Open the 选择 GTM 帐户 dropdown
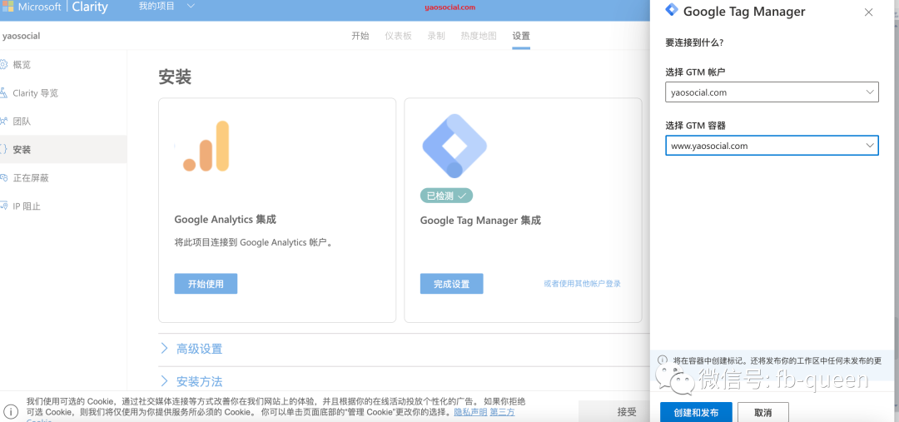 pos(772,92)
